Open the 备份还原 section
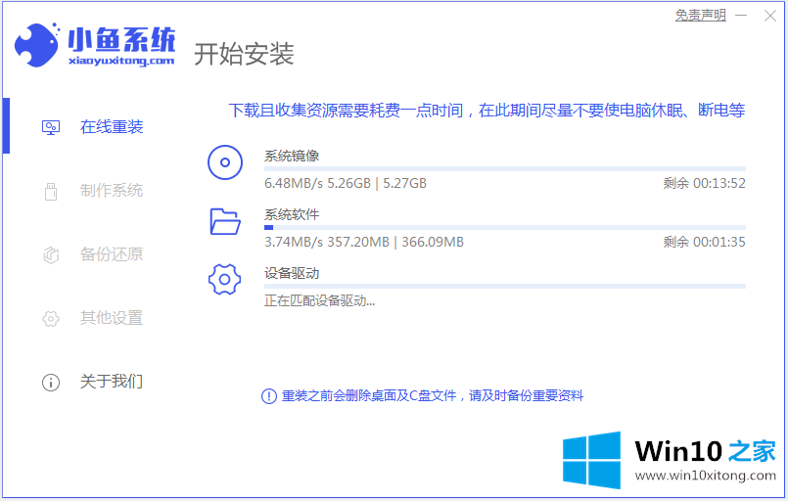This screenshot has width=788, height=501. 111,254
